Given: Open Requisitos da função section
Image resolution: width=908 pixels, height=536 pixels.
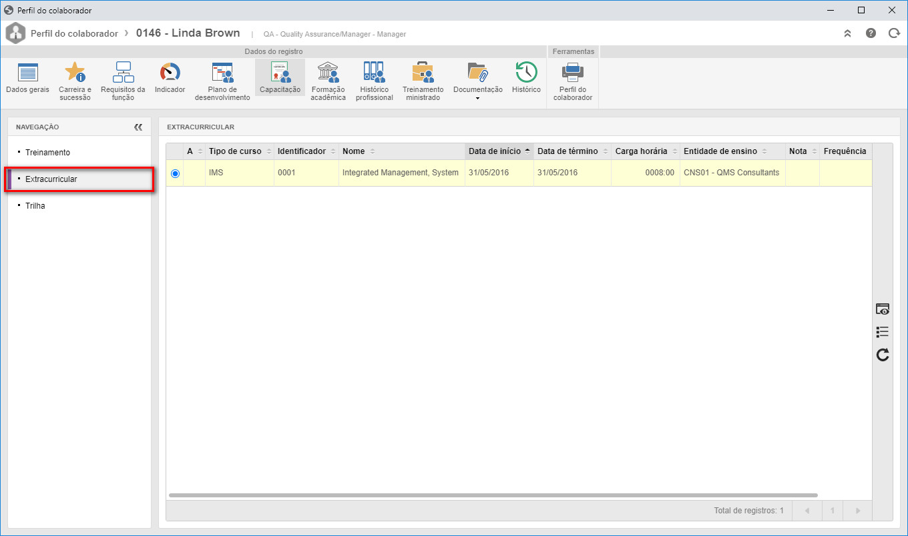Looking at the screenshot, I should tap(123, 81).
